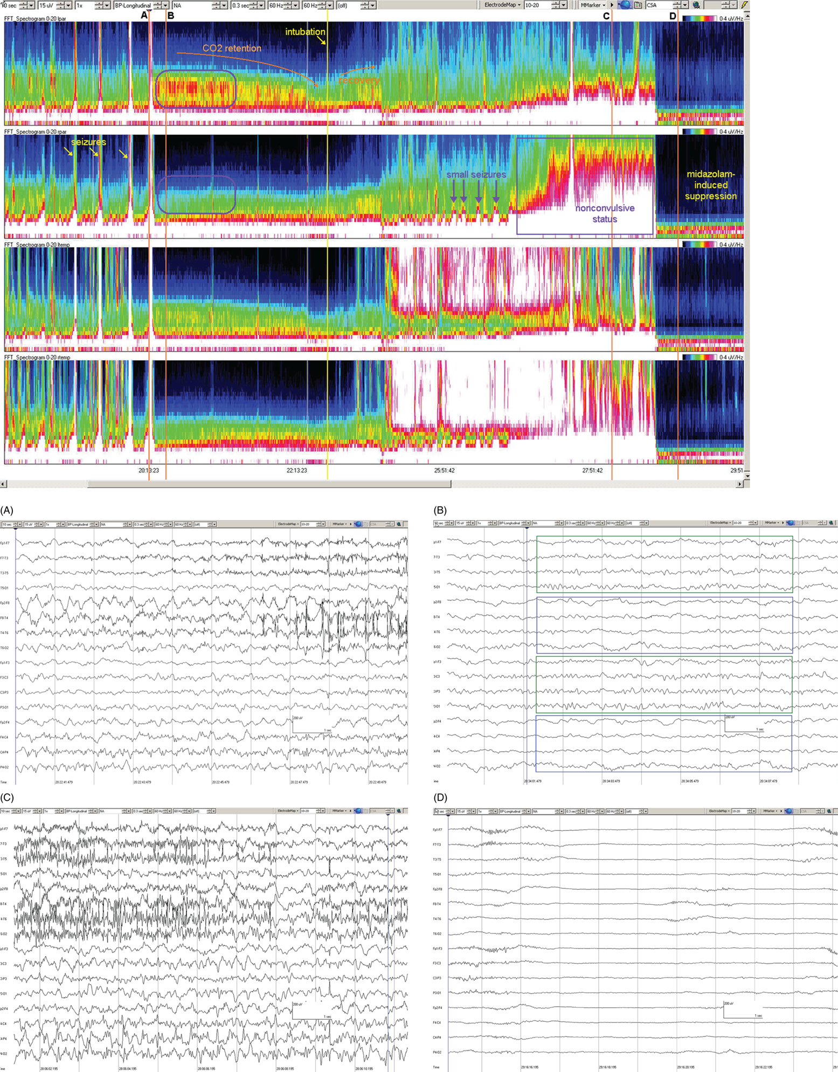Click the panel layout icon left of CSA
This screenshot has width=838, height=1072.
[638, 5]
